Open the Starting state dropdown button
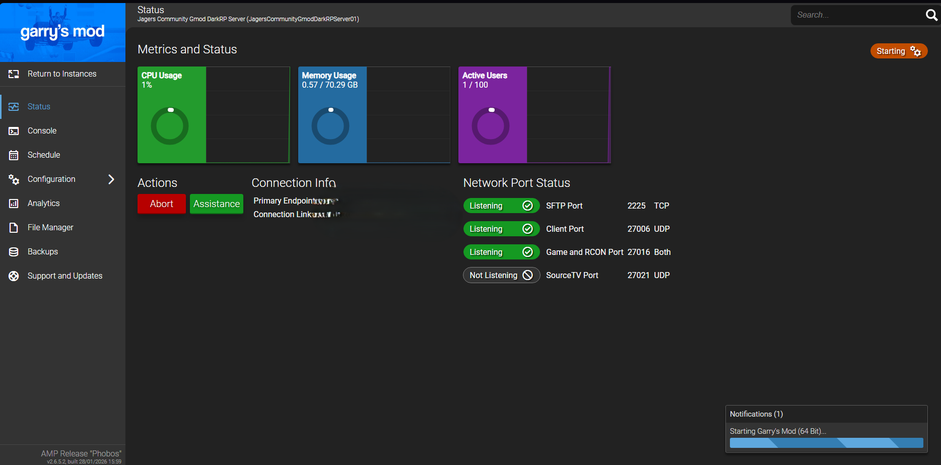 pos(898,51)
